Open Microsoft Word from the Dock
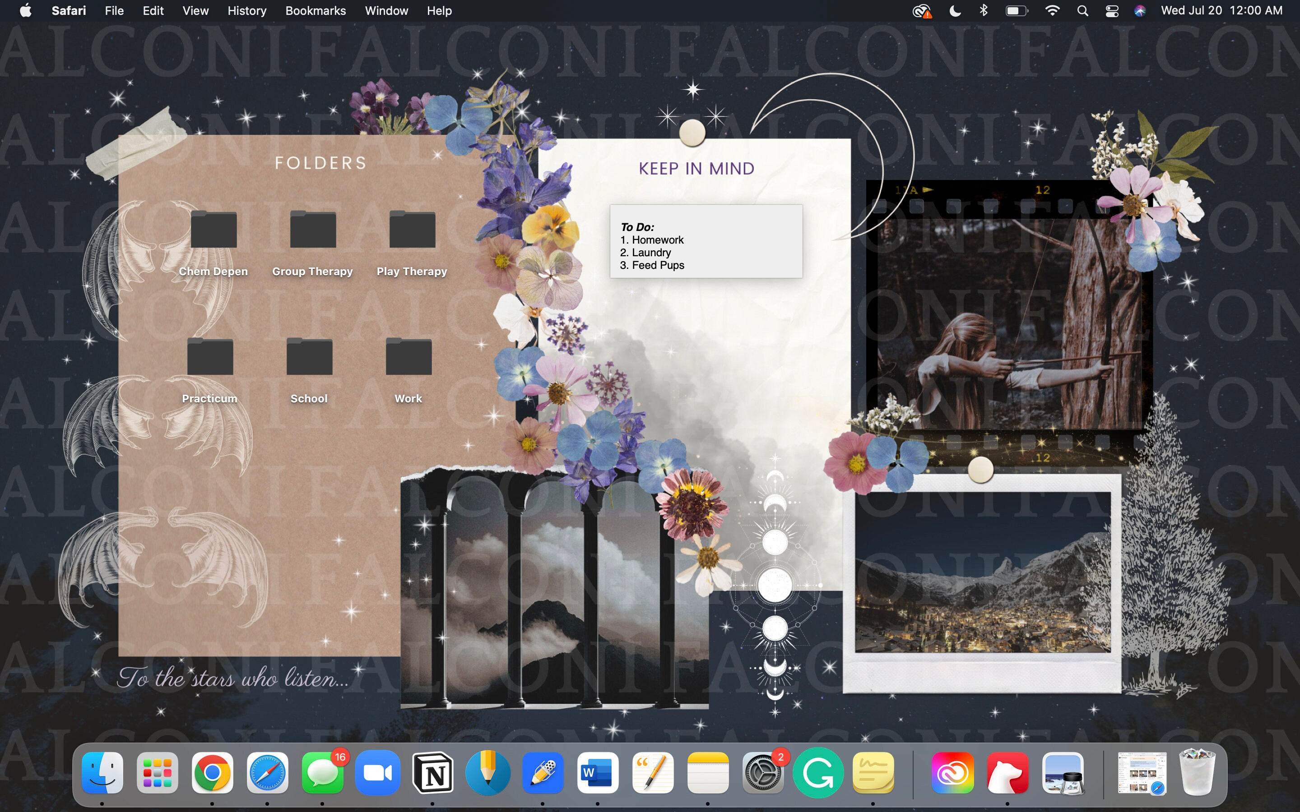 [x=598, y=773]
